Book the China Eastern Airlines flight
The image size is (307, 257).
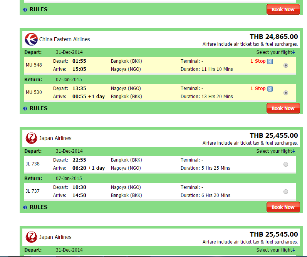click(x=283, y=108)
